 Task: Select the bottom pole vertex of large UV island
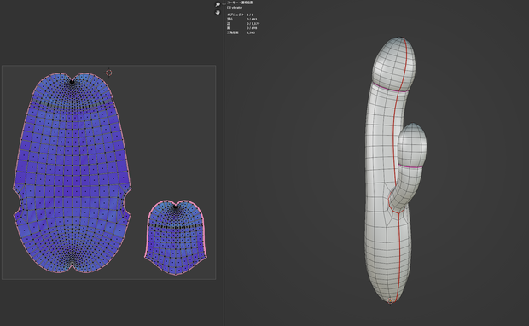(72, 263)
